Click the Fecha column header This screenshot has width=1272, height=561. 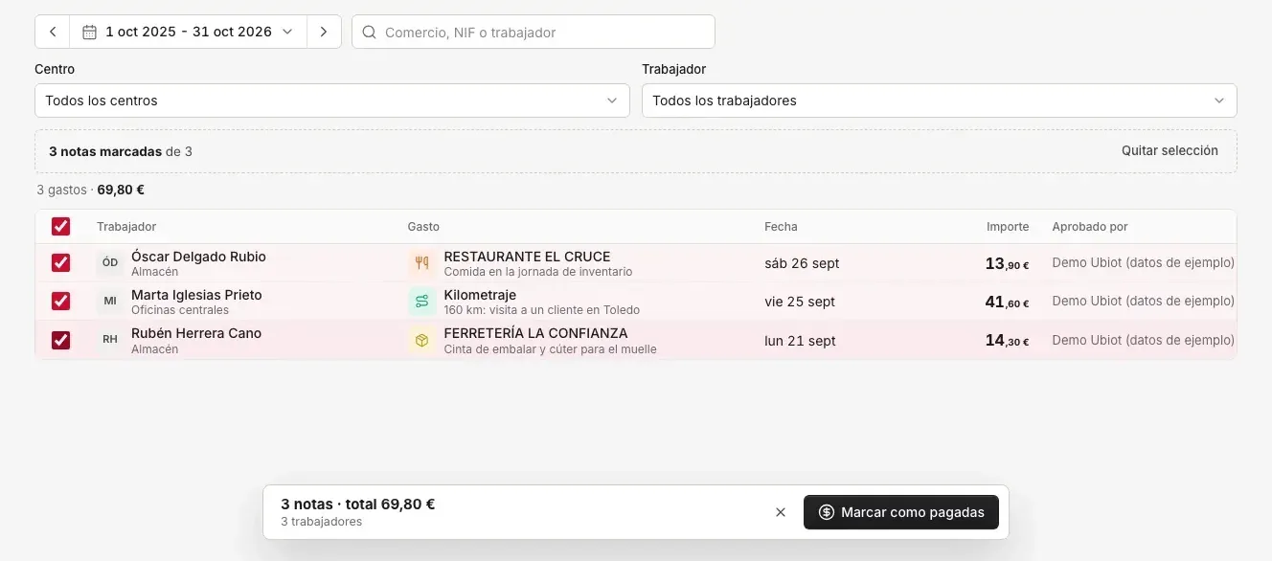pyautogui.click(x=781, y=227)
